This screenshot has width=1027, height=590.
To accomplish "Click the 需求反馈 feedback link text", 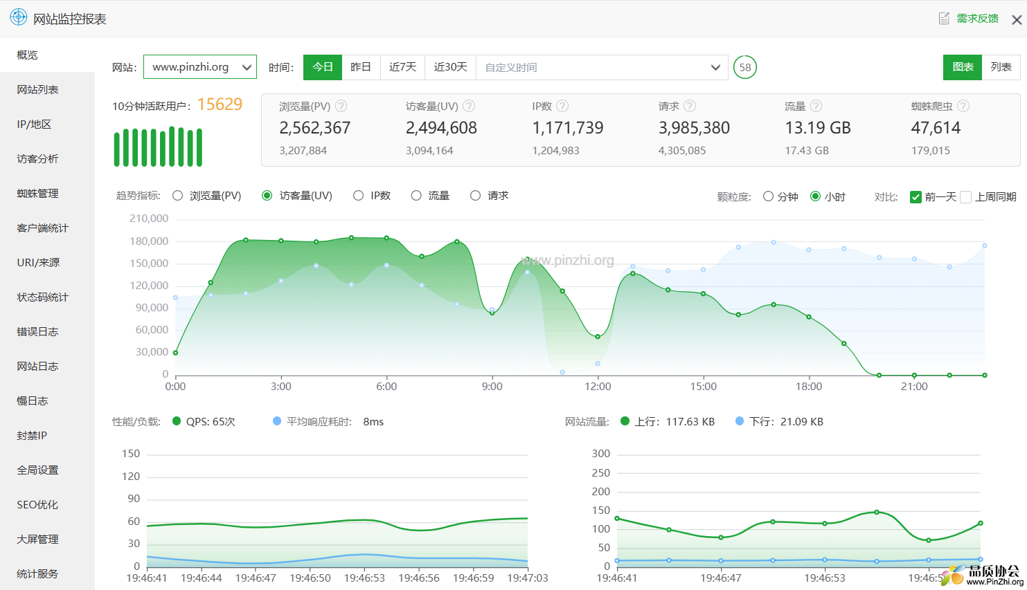I will 978,19.
